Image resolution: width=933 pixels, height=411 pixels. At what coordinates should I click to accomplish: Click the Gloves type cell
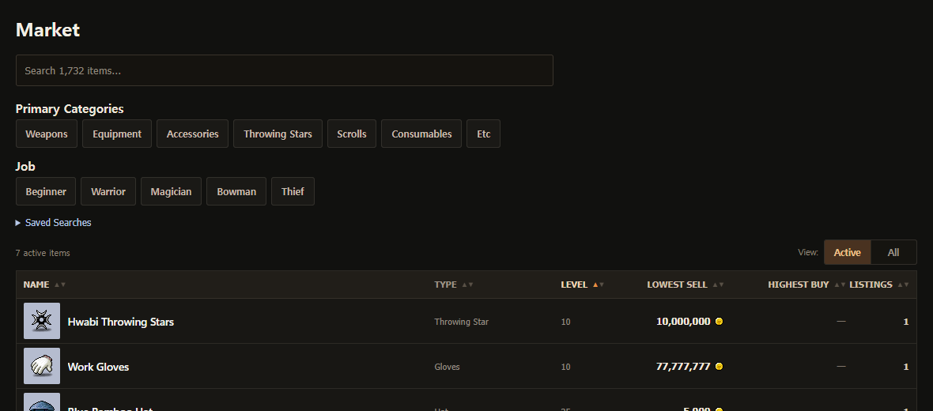pyautogui.click(x=447, y=367)
